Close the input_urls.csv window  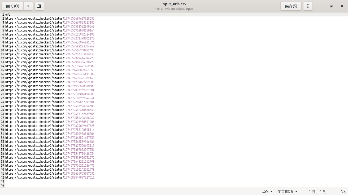point(342,6)
